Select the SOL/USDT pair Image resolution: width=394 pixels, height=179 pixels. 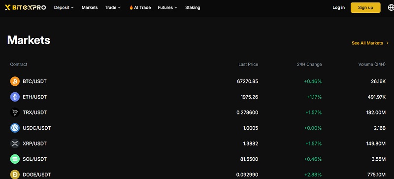(34, 159)
